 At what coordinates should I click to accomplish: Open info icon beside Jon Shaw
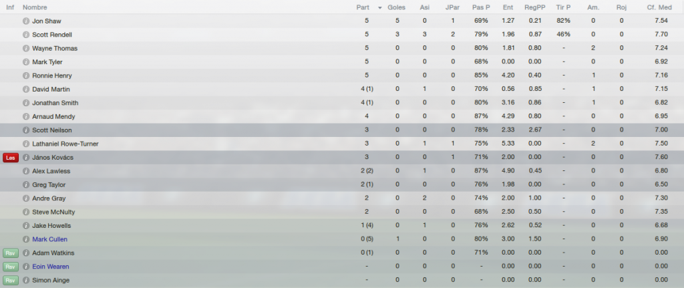point(26,21)
